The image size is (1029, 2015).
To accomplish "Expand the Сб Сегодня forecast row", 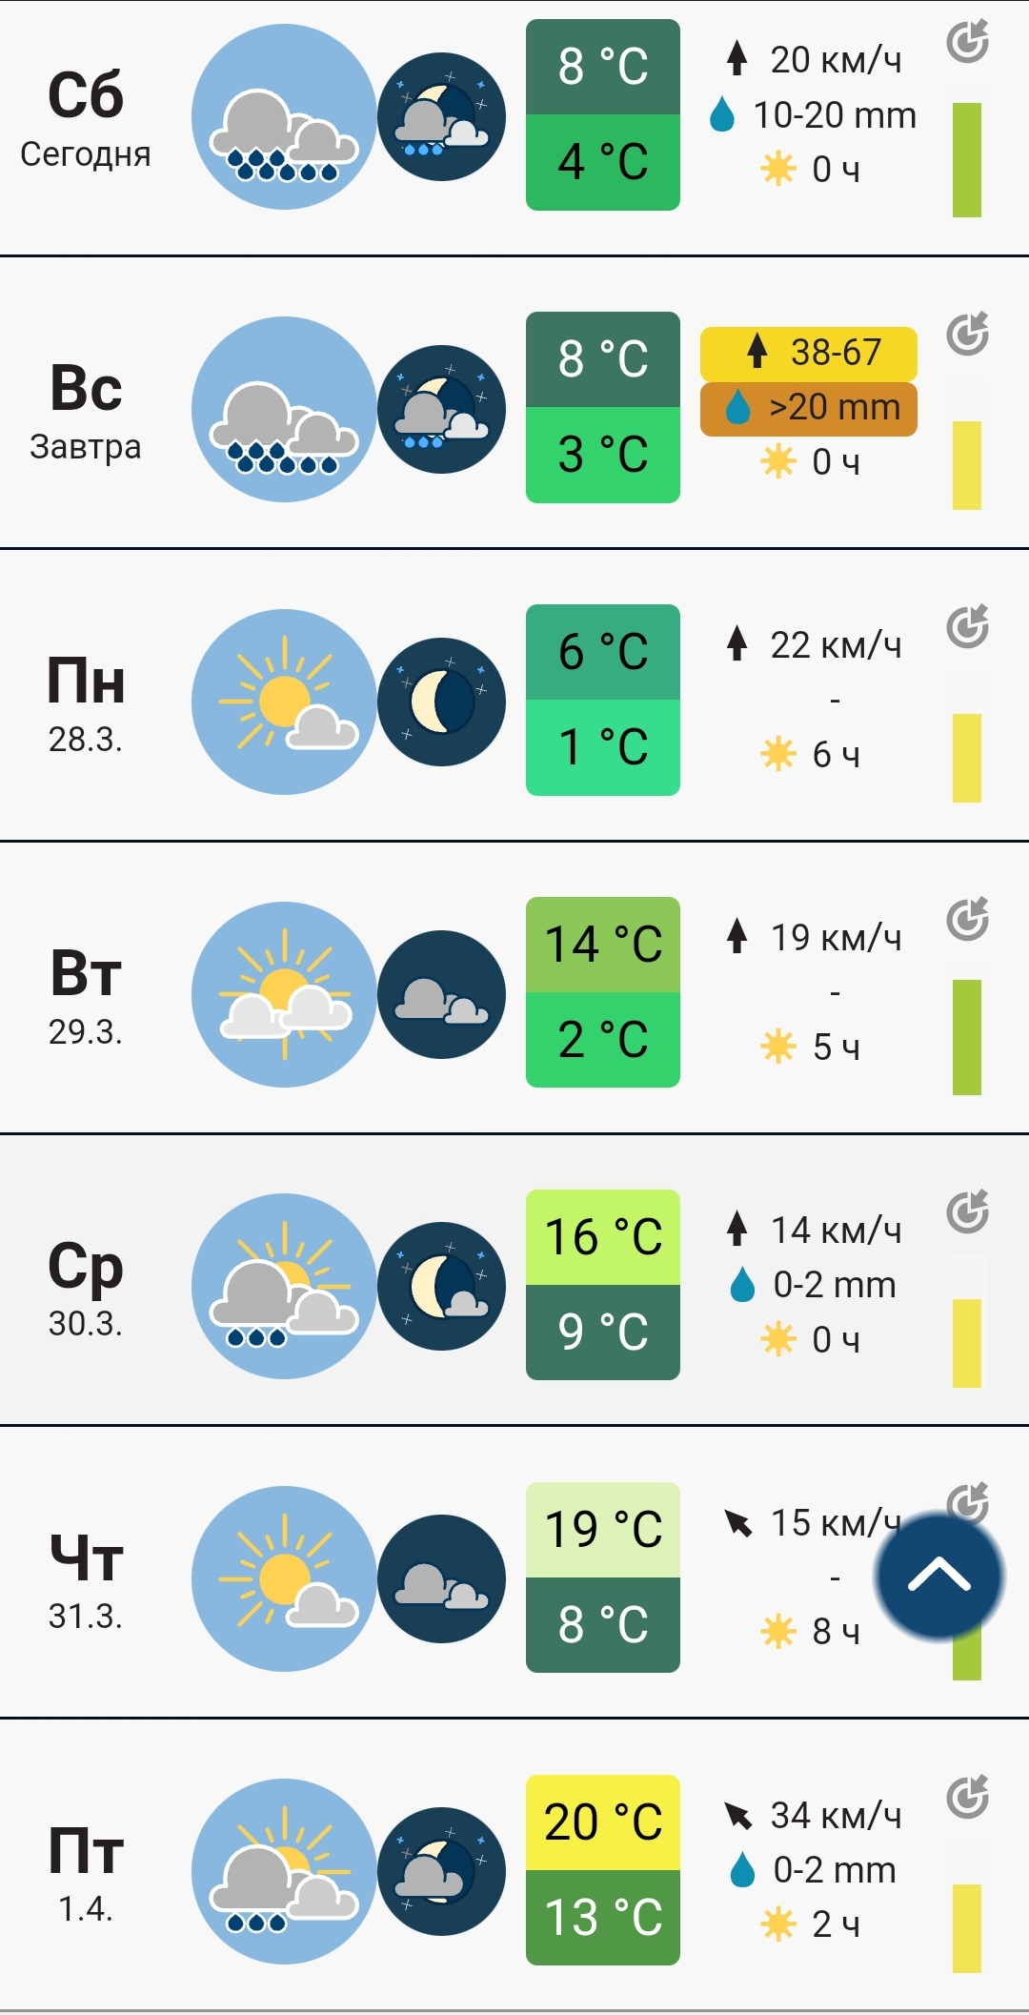I will pyautogui.click(x=86, y=117).
